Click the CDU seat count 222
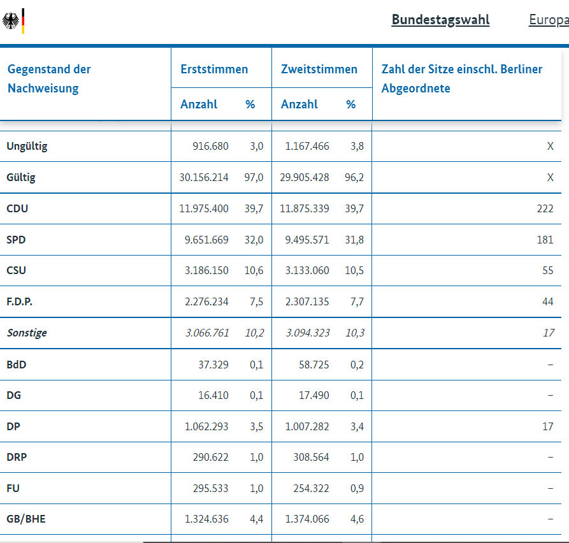This screenshot has height=543, width=569. (545, 208)
